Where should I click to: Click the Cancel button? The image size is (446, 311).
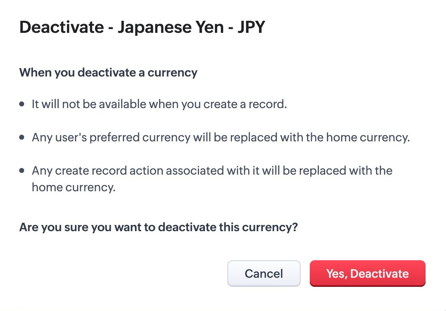tap(264, 274)
